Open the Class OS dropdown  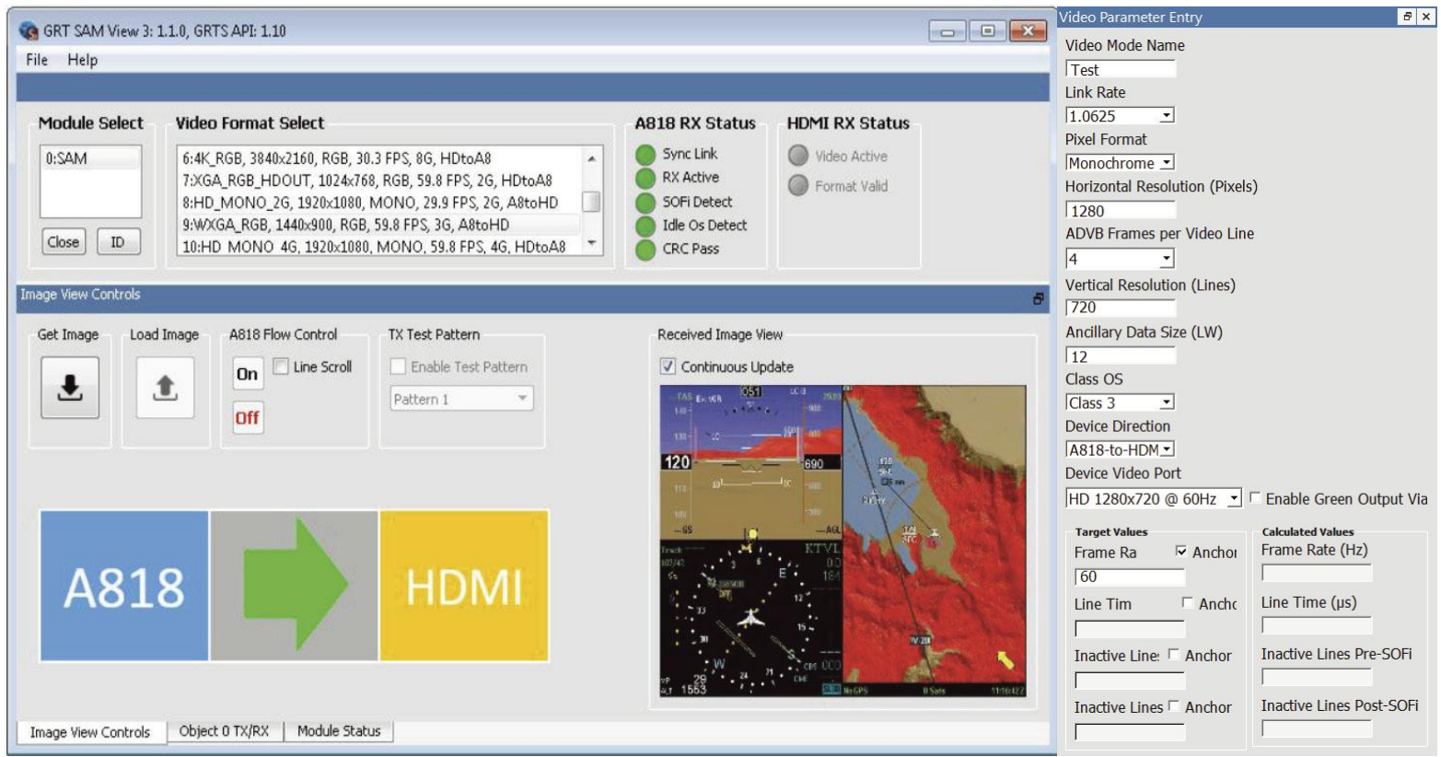(x=1167, y=402)
